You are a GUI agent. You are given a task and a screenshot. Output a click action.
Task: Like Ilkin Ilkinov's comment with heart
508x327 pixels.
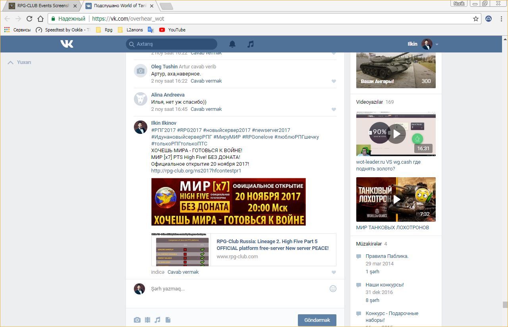[334, 272]
